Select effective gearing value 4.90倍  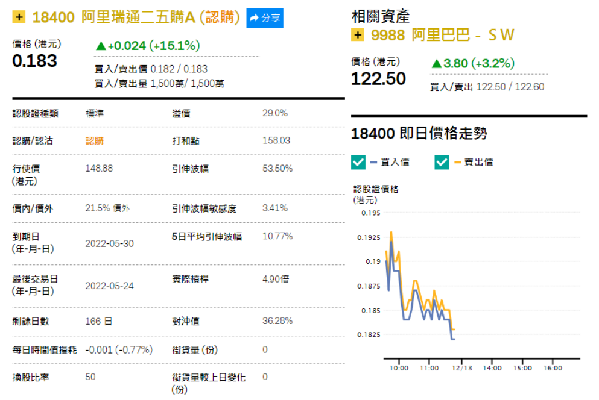[x=276, y=279]
